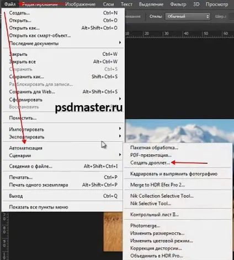Expand the Сформировать submenu arrow
This screenshot has height=260, width=234.
(x=120, y=99)
